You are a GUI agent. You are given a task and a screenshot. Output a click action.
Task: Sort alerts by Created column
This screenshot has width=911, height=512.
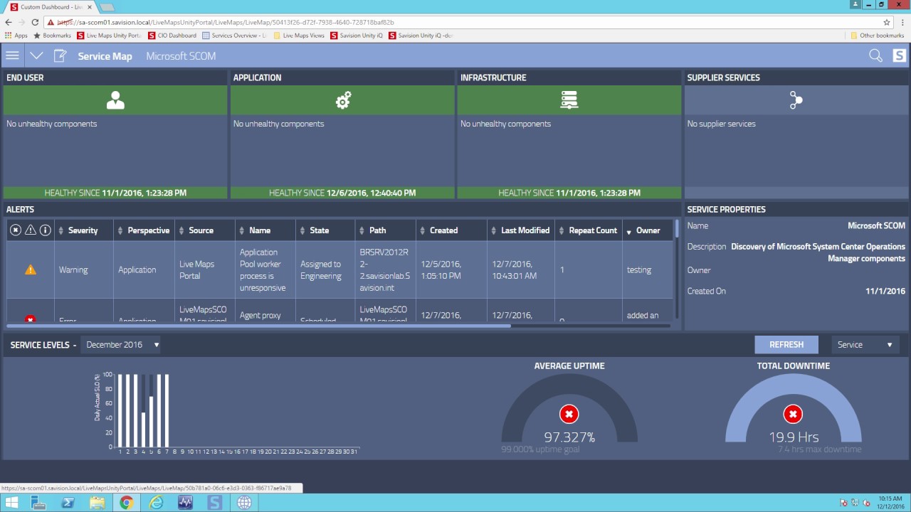(x=451, y=230)
